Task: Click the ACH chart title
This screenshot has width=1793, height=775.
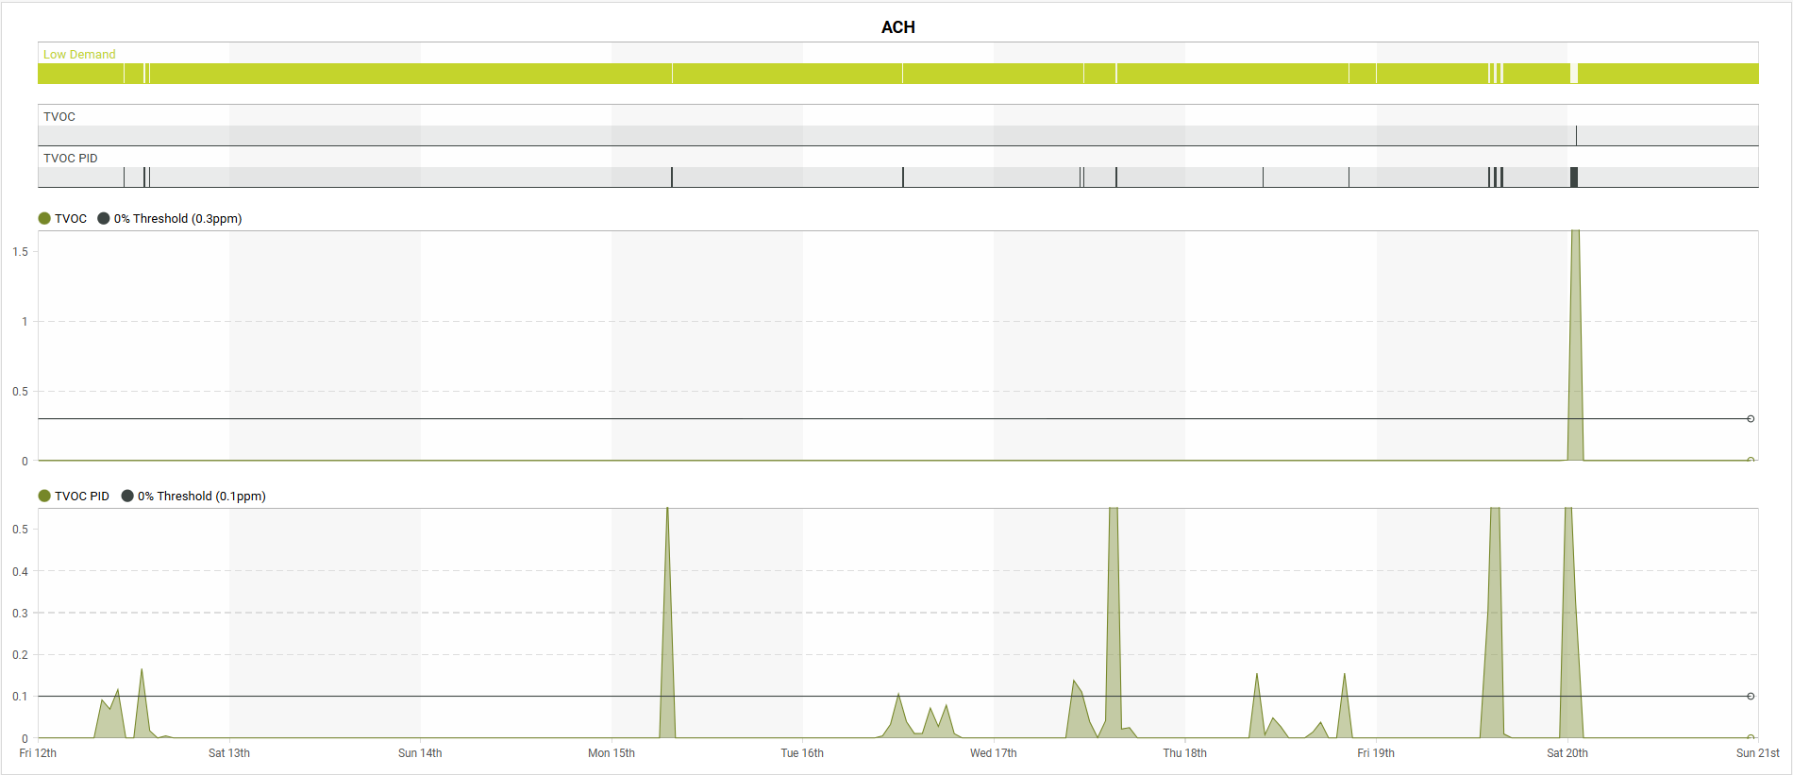Action: (897, 27)
